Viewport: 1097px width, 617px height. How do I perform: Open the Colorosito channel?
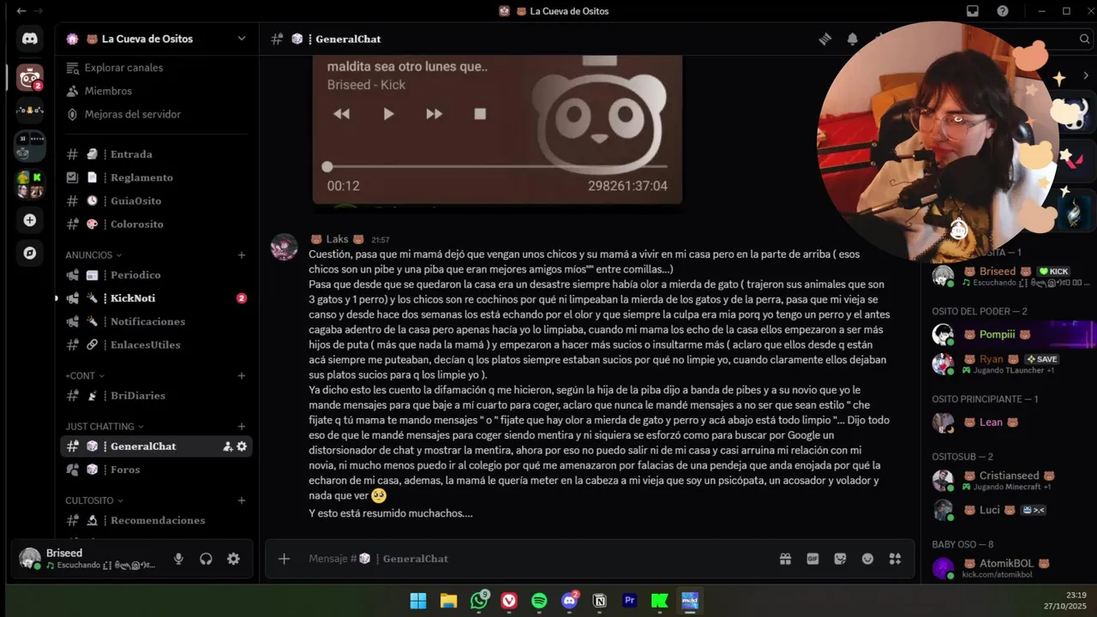pos(156,224)
